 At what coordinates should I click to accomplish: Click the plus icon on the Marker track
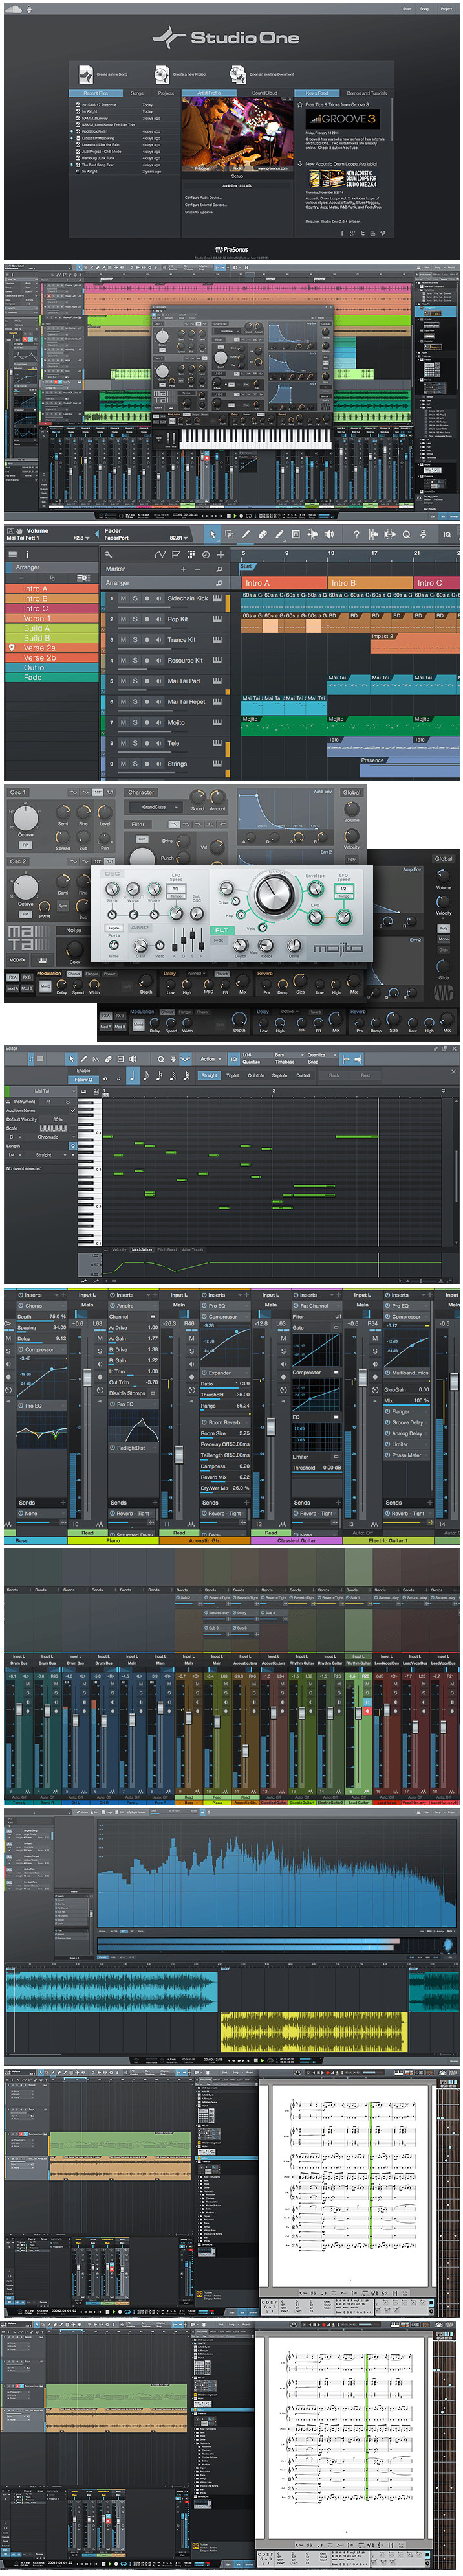184,569
